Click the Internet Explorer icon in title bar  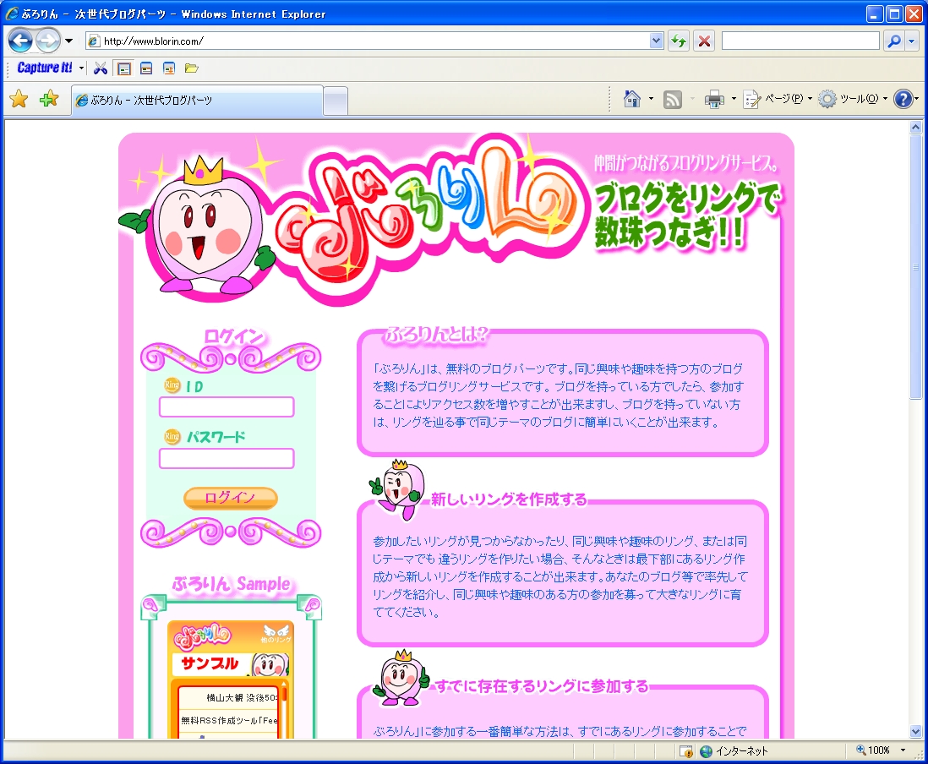[11, 14]
